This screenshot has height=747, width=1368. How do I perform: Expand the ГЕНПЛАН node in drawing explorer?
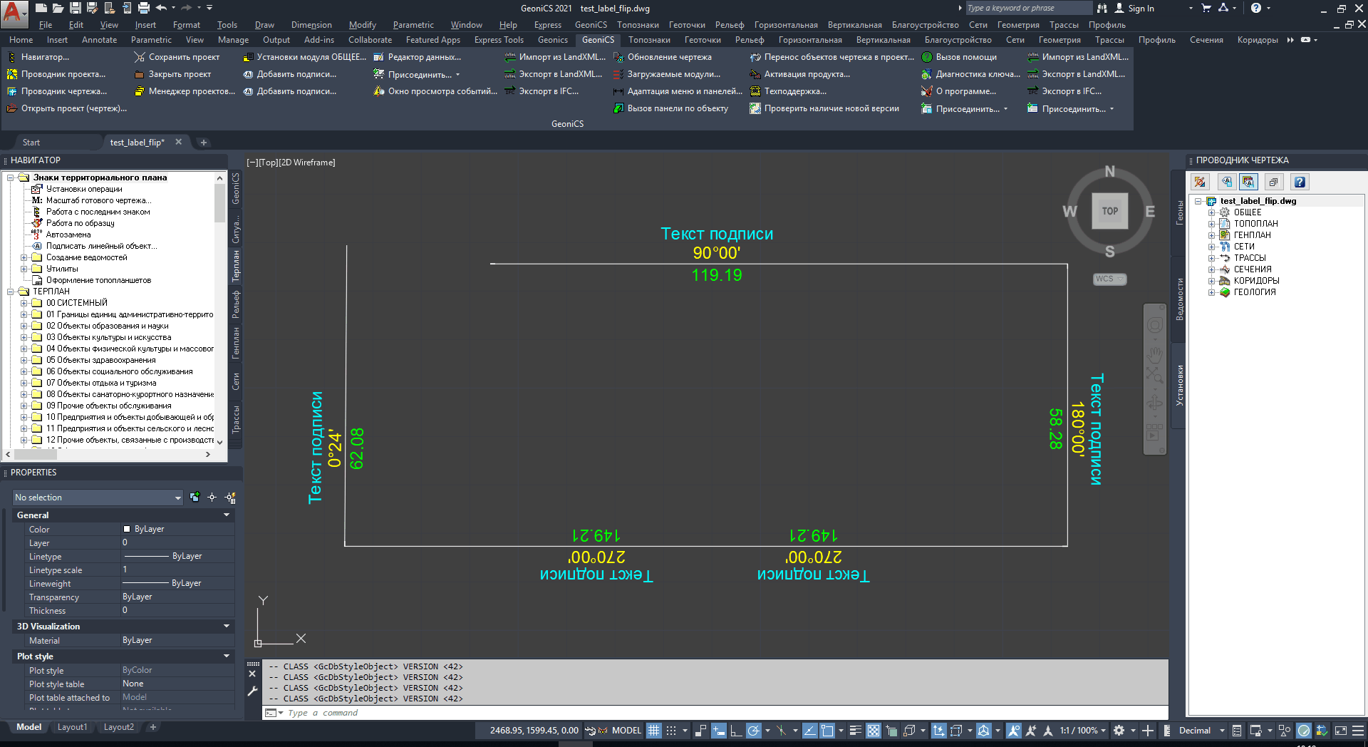pyautogui.click(x=1211, y=235)
